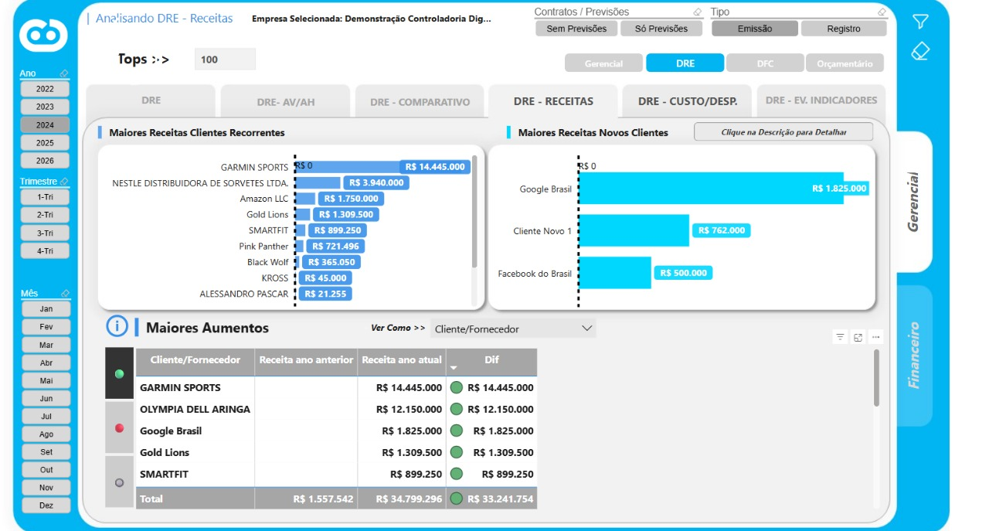The width and height of the screenshot is (989, 531).
Task: Clear the Mês slicer with its eraser icon
Action: click(x=65, y=294)
